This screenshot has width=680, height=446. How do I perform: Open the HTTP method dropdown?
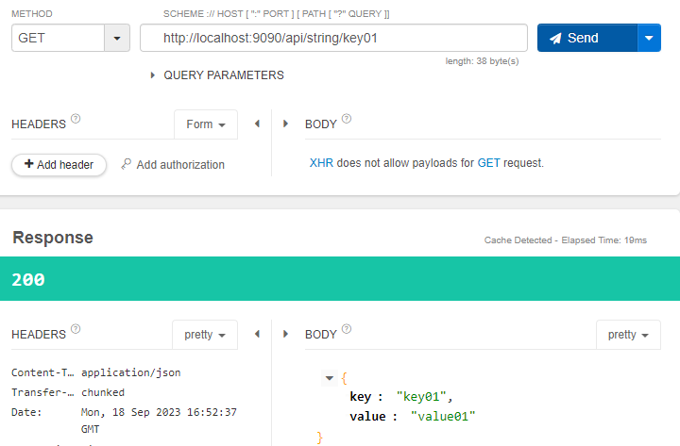pyautogui.click(x=116, y=38)
